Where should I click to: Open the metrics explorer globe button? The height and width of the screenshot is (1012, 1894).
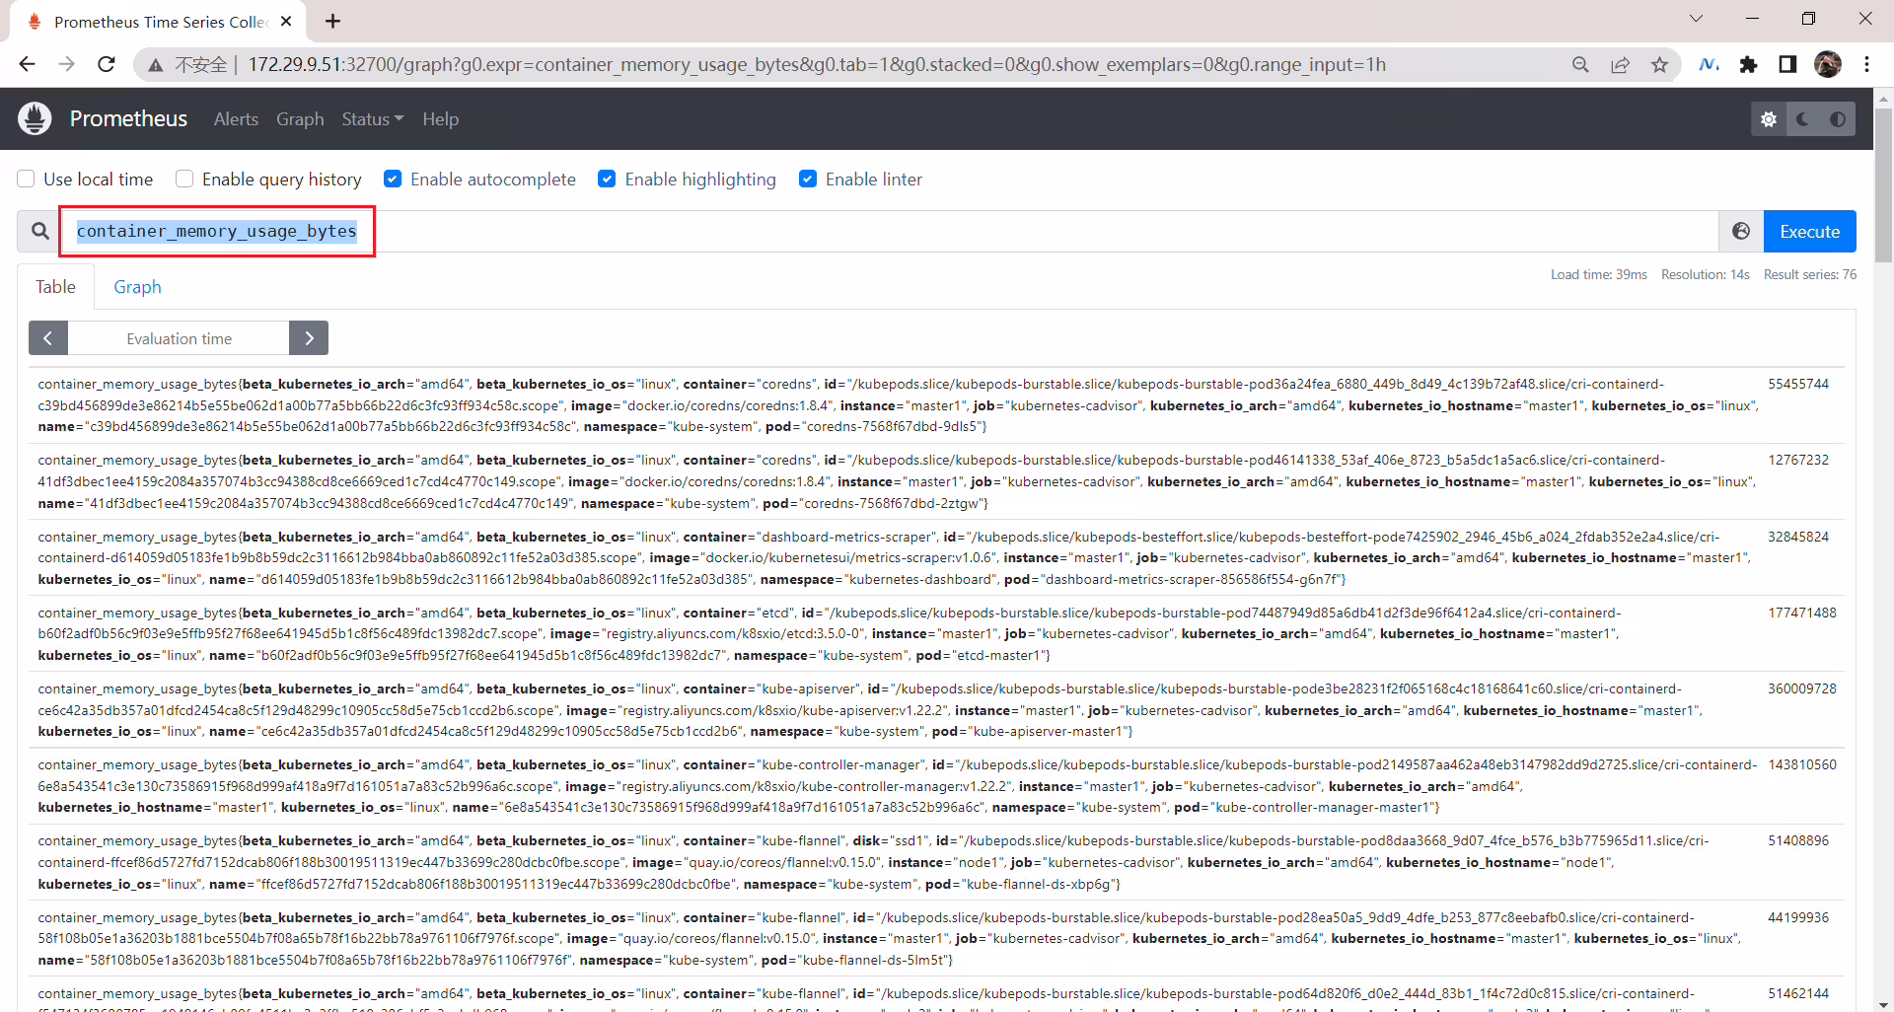coord(1741,231)
